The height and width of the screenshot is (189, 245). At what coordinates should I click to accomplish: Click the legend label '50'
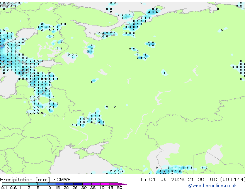pos(119,187)
